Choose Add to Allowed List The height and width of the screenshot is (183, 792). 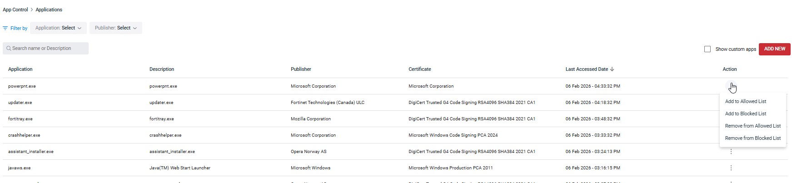pos(746,102)
